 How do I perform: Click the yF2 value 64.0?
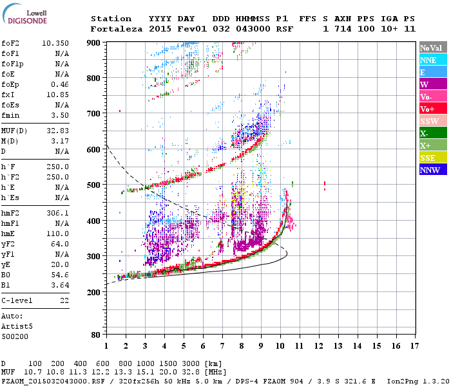coord(60,244)
